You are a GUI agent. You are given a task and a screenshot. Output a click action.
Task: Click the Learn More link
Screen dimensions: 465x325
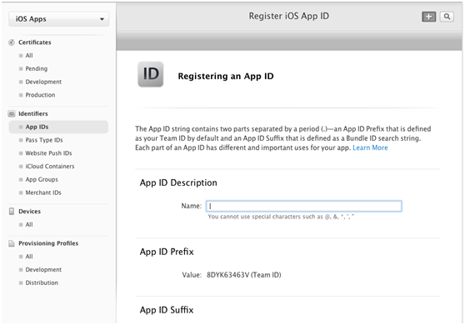(x=370, y=147)
